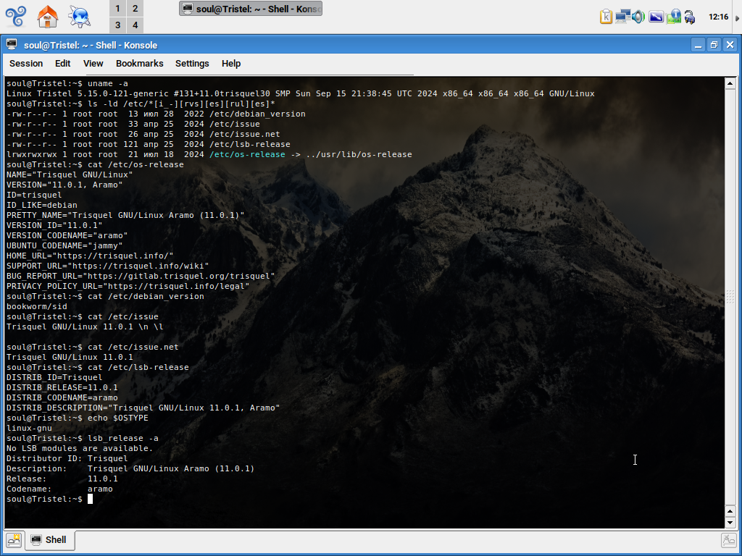Open the TDE application launcher menu
742x556 pixels.
(x=16, y=16)
